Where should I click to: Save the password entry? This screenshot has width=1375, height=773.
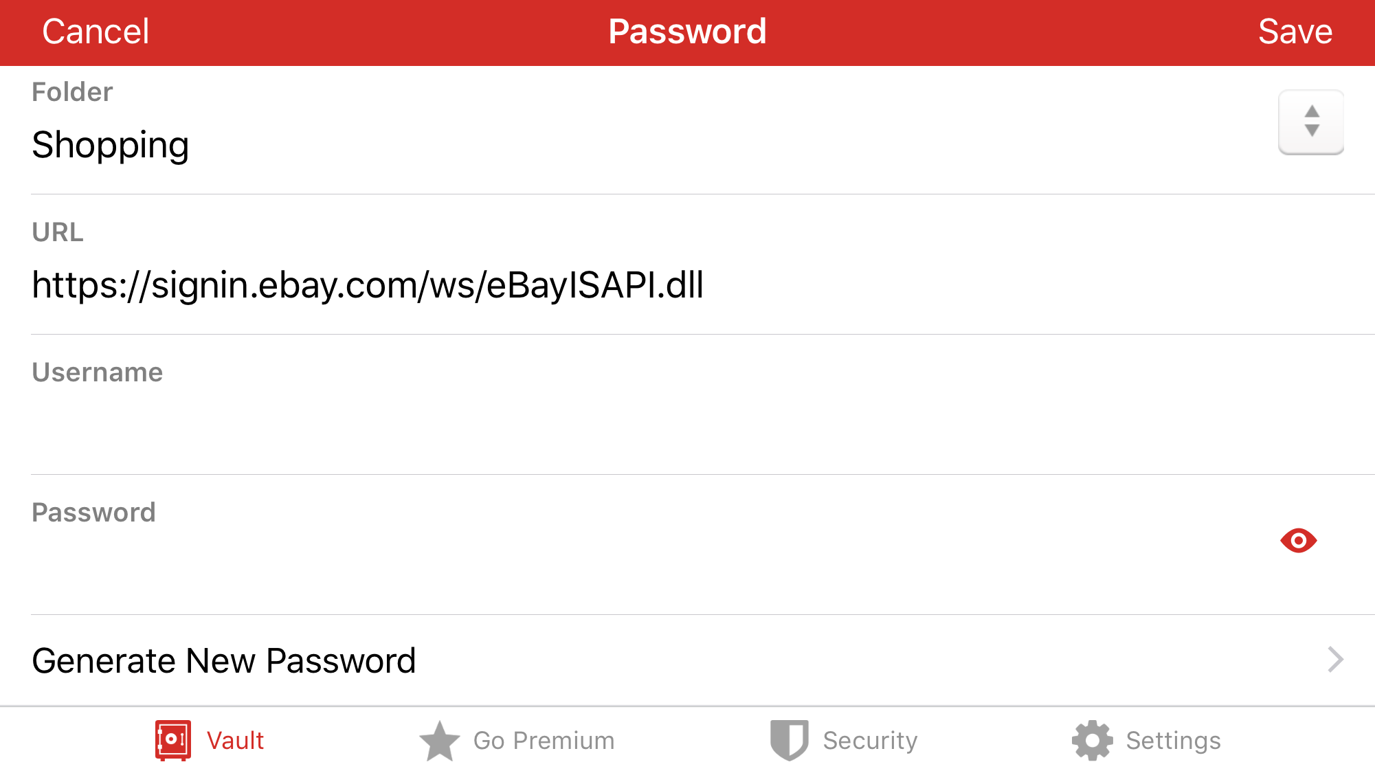point(1295,32)
